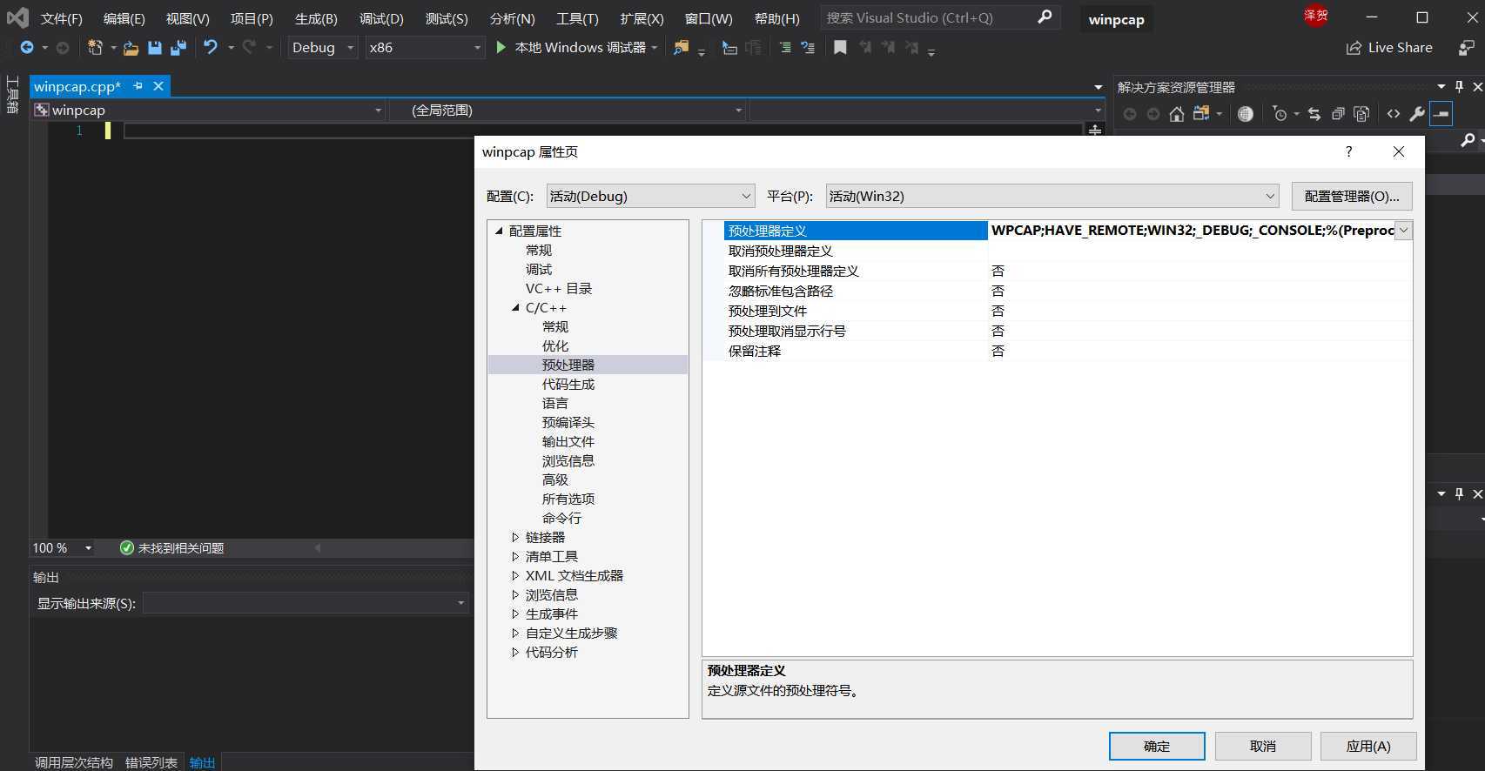Open the 调试(D) menu
The image size is (1485, 771).
(381, 18)
